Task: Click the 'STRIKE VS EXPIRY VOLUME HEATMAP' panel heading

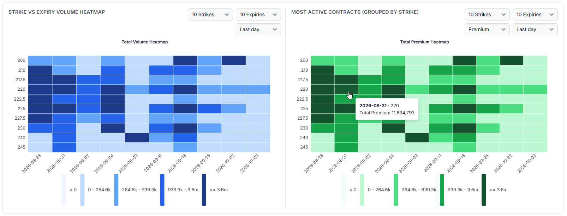Action: [56, 12]
